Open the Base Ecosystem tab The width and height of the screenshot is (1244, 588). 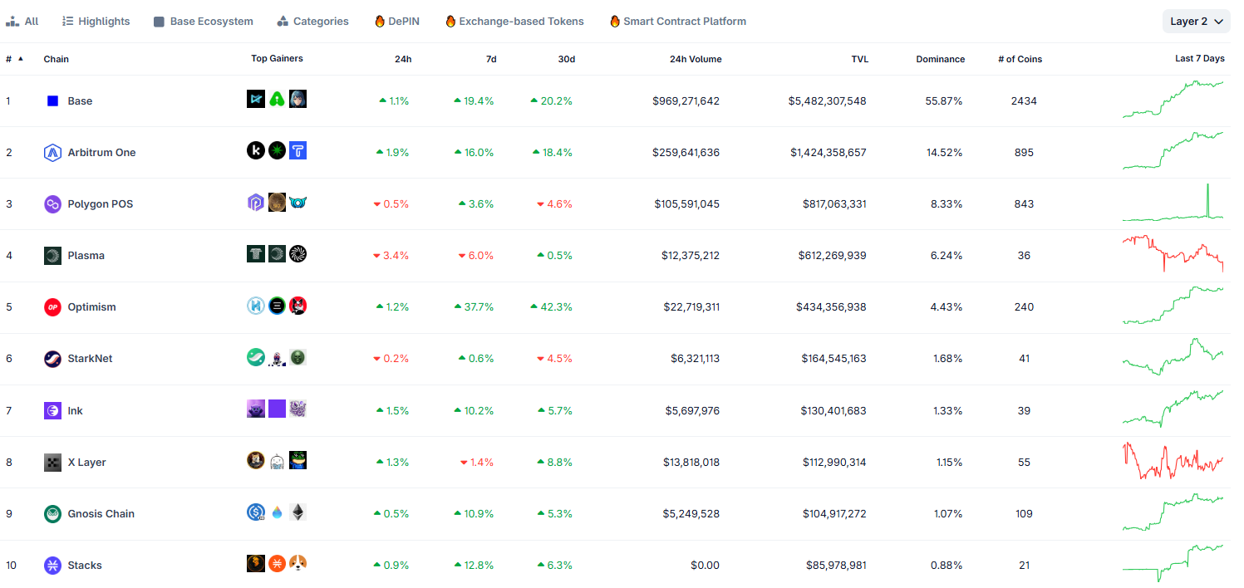[204, 22]
